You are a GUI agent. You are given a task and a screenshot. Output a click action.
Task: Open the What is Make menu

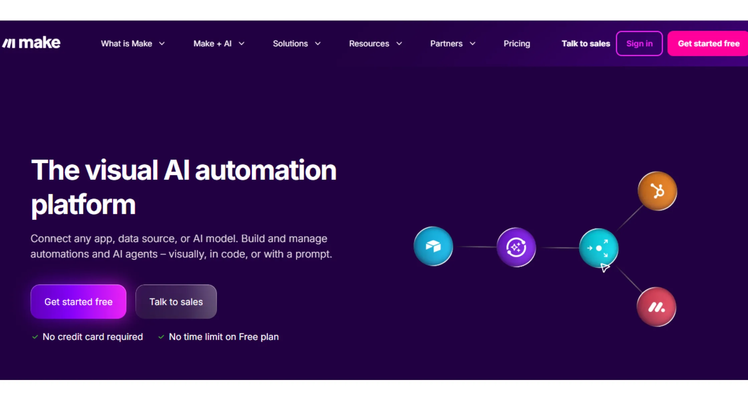pyautogui.click(x=127, y=44)
